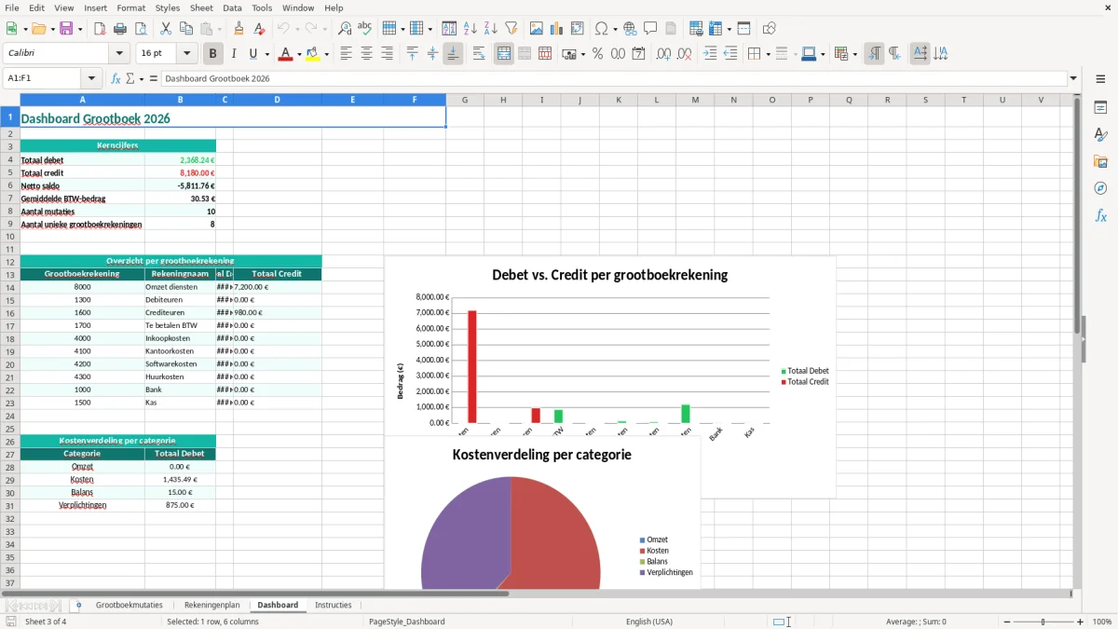Apply the yellow background color swatch
The image size is (1118, 629).
[313, 54]
